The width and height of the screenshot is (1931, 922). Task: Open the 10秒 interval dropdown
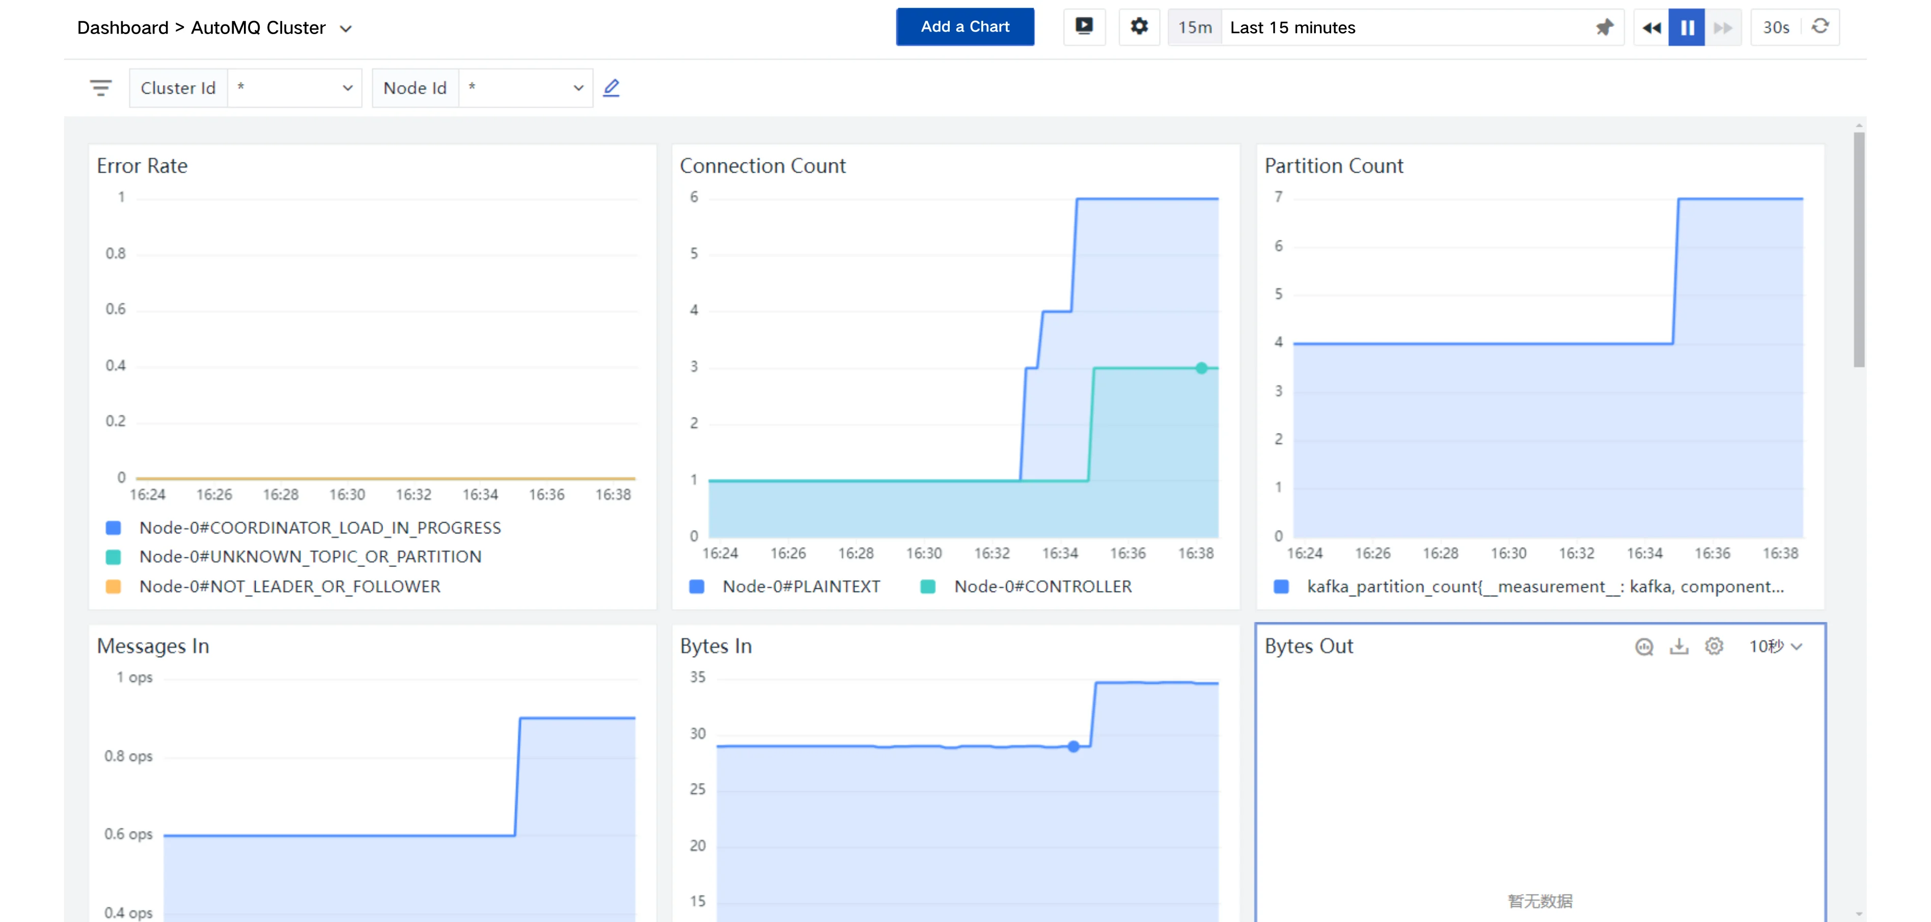click(1774, 646)
